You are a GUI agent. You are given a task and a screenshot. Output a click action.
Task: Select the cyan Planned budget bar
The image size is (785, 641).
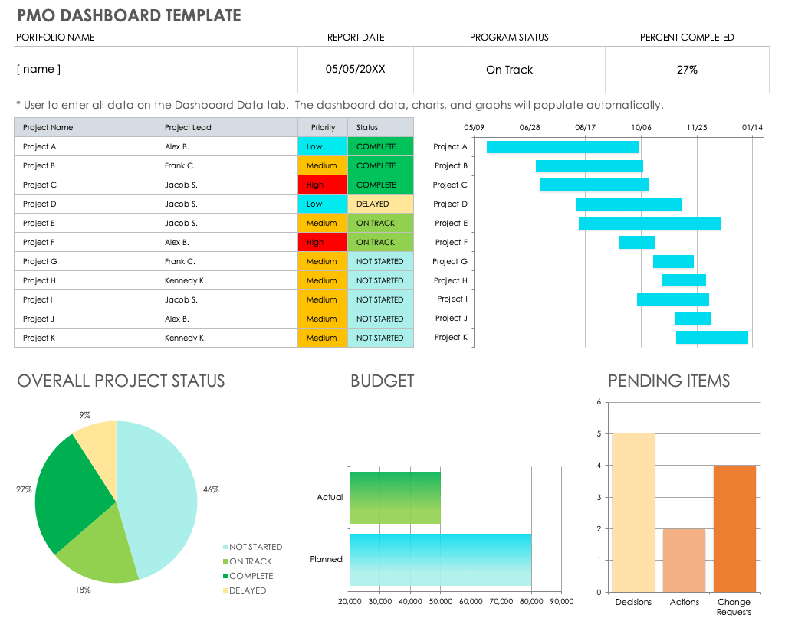coord(440,560)
